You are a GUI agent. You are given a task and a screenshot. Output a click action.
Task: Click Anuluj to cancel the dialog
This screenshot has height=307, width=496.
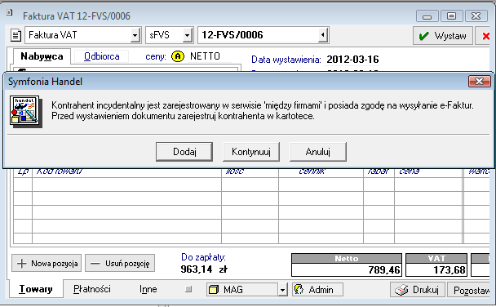318,152
